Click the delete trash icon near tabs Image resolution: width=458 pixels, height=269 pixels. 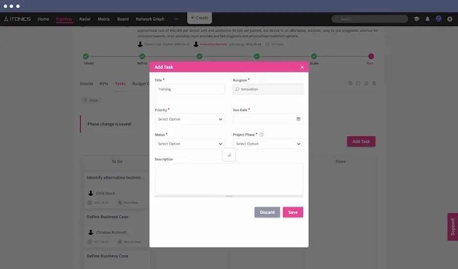374,83
